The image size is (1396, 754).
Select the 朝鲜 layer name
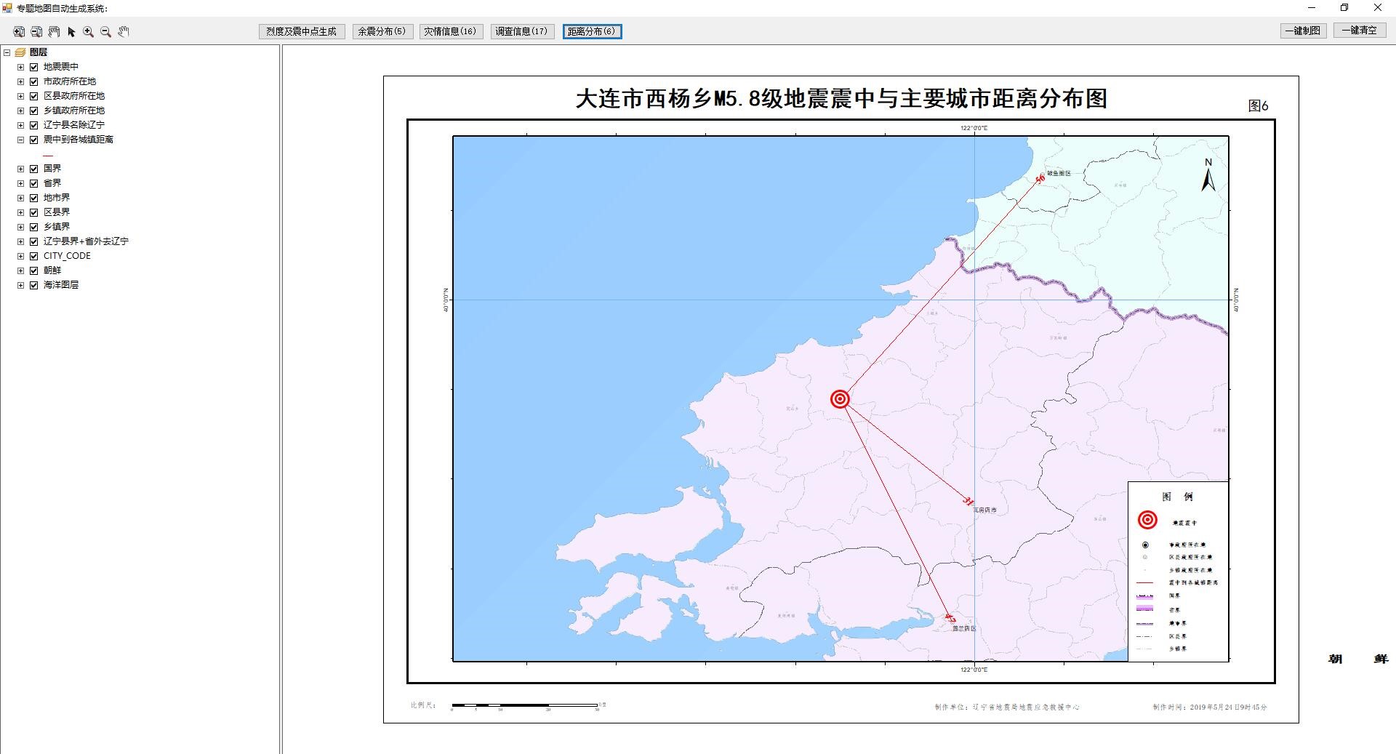pos(52,270)
